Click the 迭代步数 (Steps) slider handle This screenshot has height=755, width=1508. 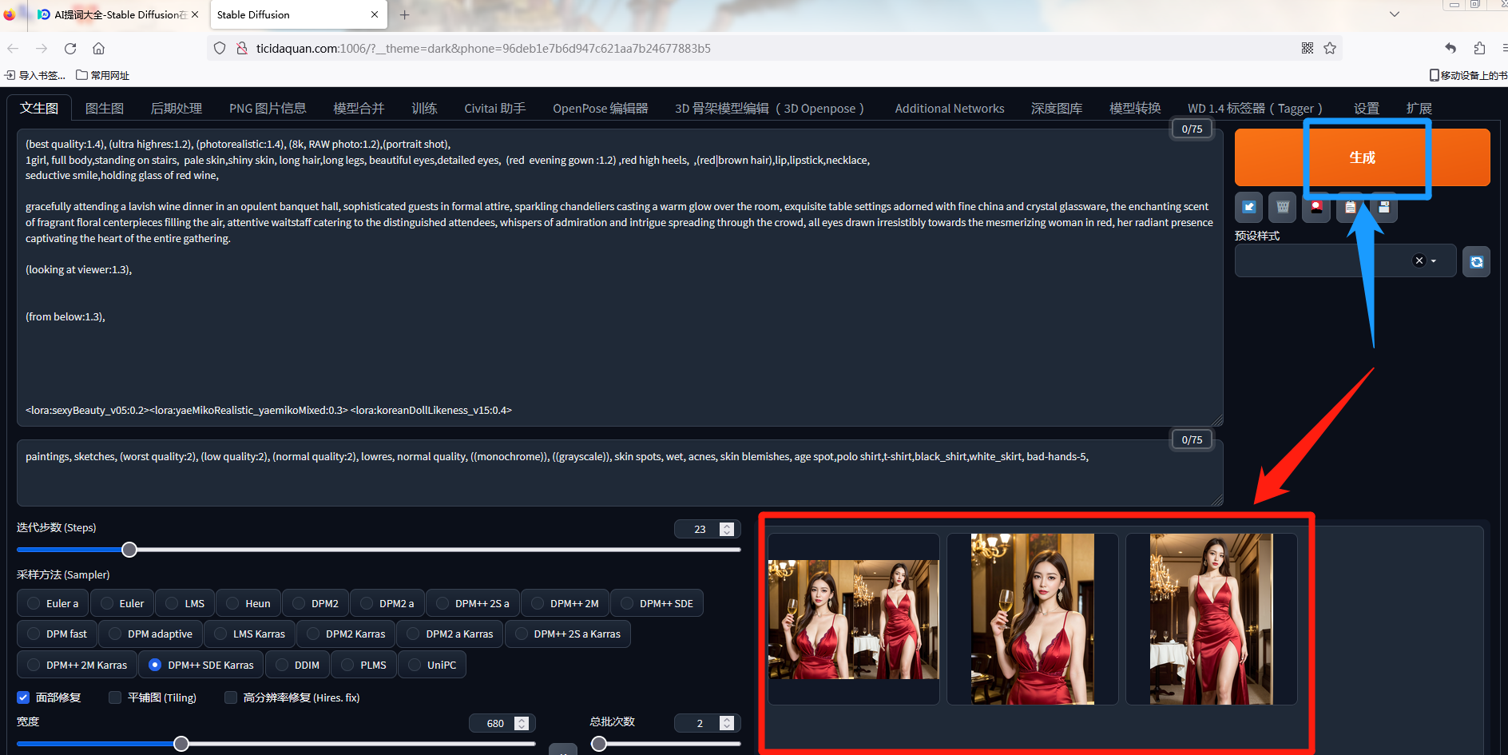tap(129, 550)
